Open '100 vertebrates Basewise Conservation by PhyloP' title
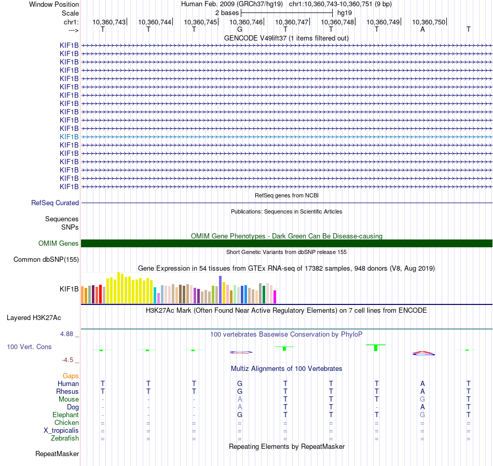The image size is (493, 466). [x=286, y=334]
